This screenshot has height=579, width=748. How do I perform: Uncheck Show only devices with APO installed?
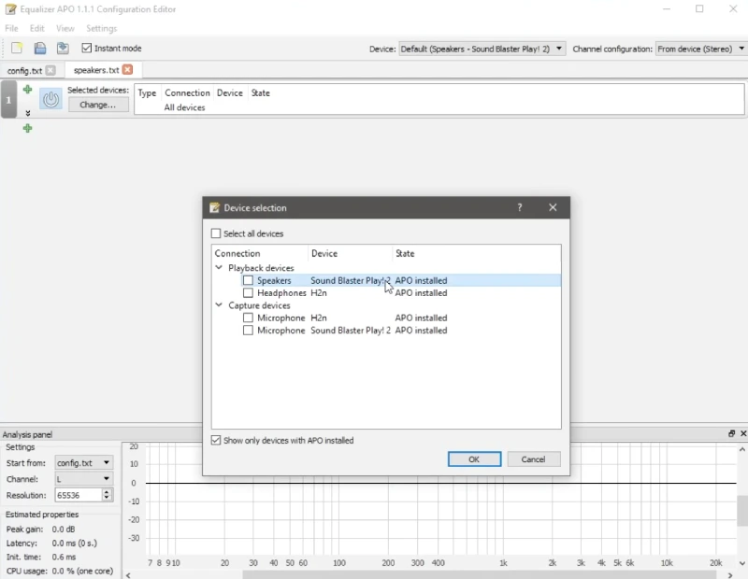[216, 441]
